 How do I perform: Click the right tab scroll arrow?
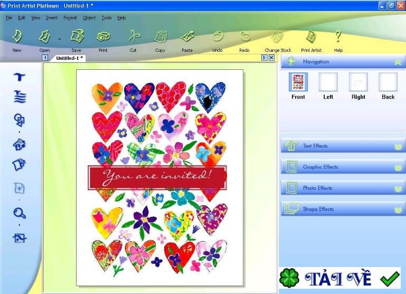265,58
